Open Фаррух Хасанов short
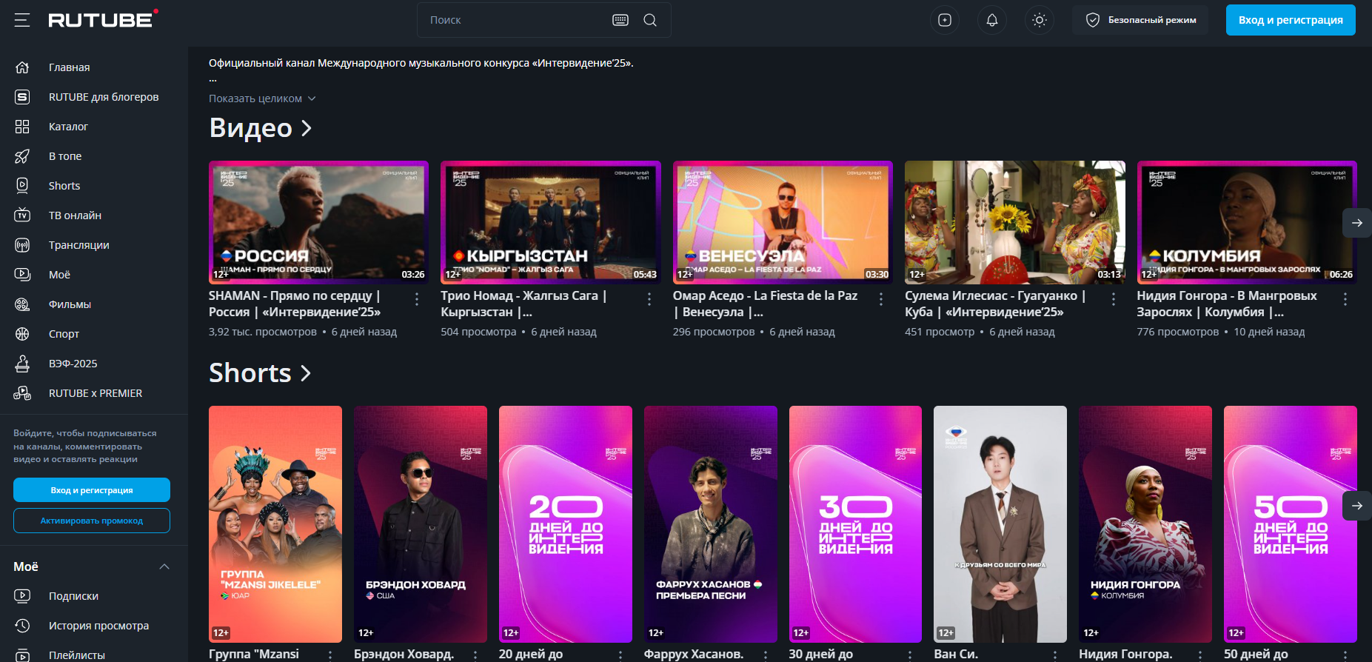This screenshot has width=1372, height=662. click(x=711, y=524)
